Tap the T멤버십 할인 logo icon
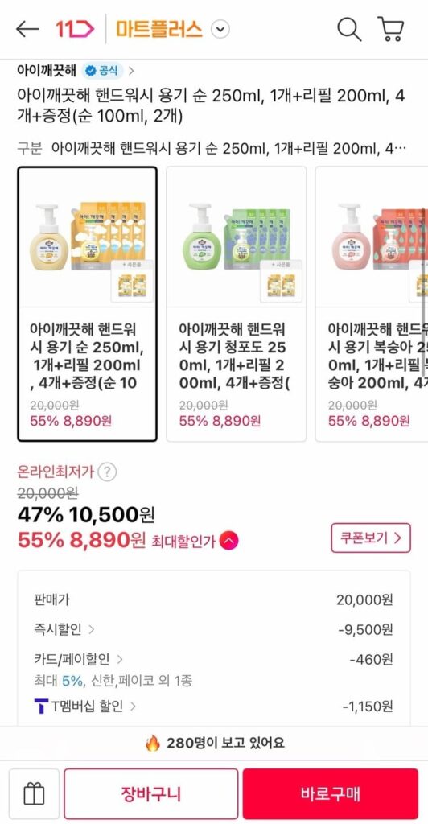The height and width of the screenshot is (824, 428). coord(41,707)
